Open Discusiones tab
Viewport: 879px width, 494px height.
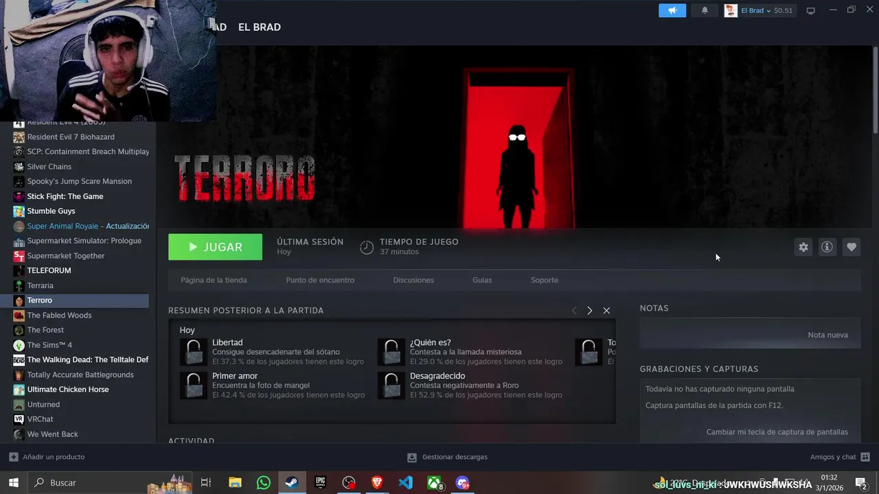(413, 280)
